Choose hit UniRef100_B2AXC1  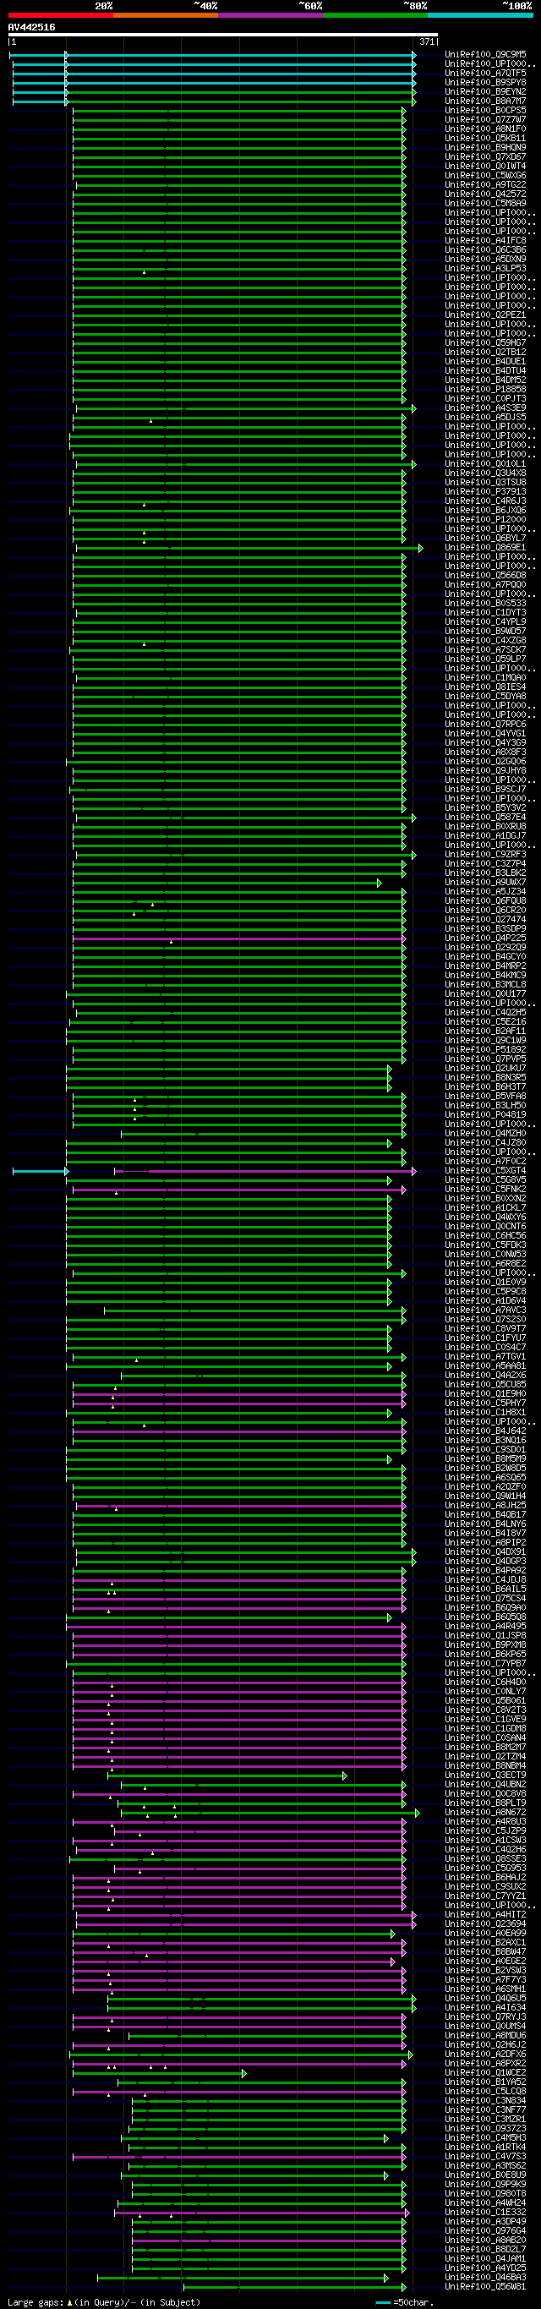[485, 1943]
